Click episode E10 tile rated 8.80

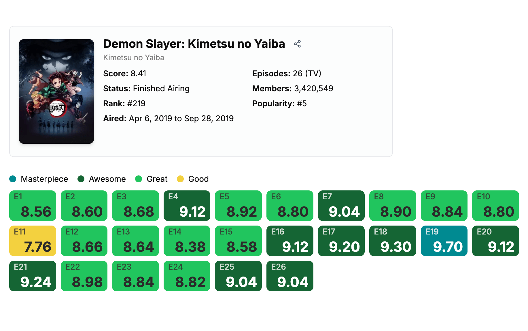click(x=495, y=206)
